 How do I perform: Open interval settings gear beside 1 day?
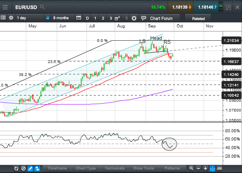[11, 18]
